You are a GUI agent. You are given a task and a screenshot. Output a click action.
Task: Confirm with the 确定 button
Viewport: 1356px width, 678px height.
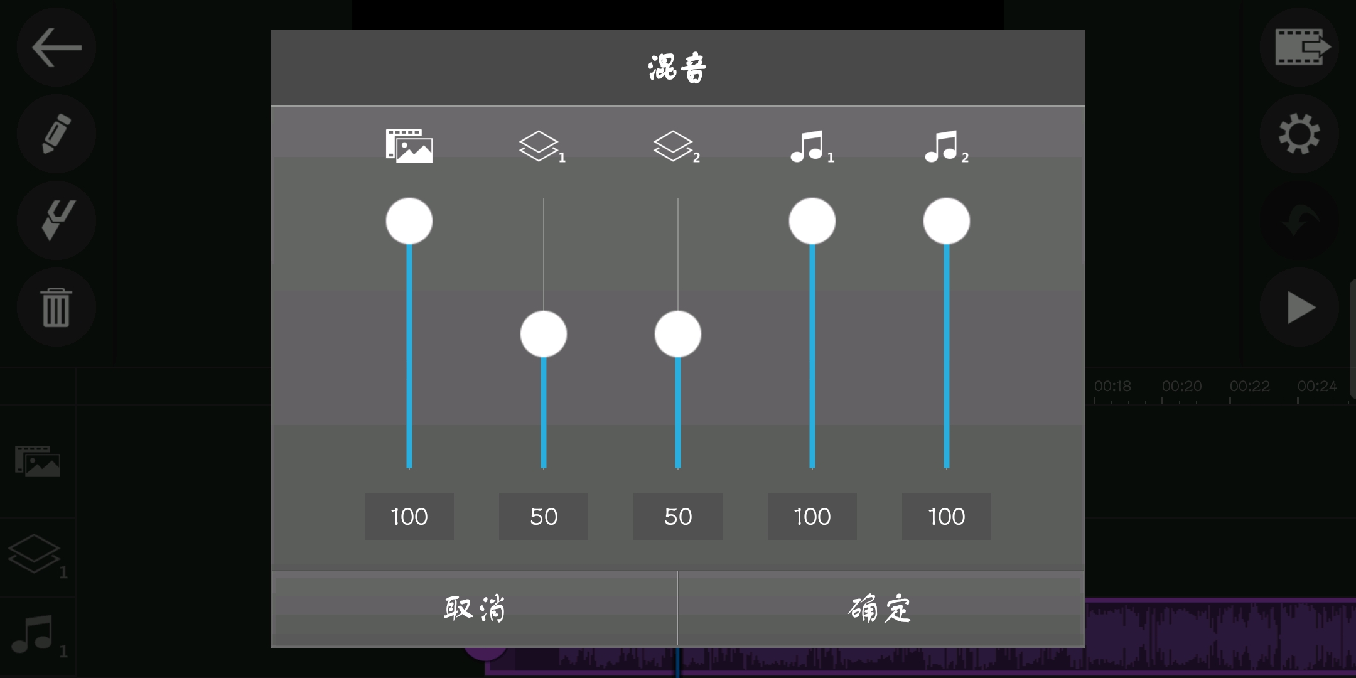pos(881,609)
